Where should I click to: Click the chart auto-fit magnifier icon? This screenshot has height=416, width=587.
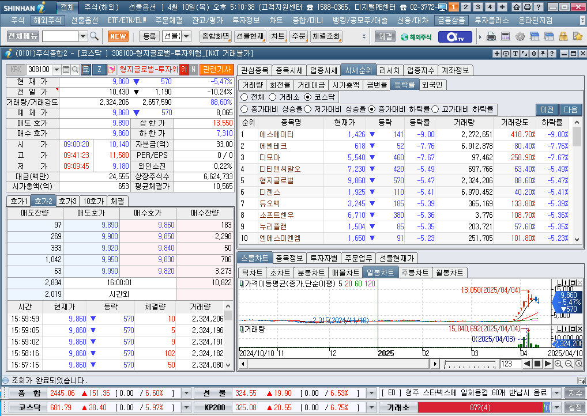point(578,364)
